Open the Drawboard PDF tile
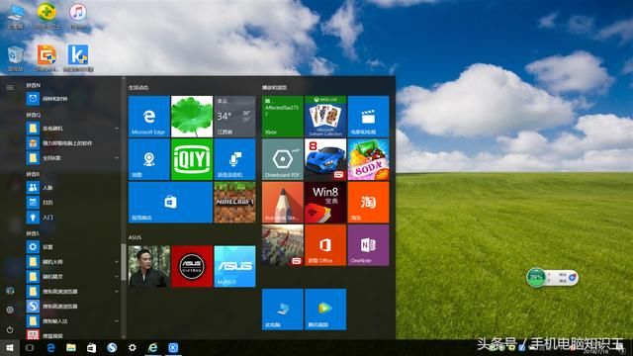This screenshot has width=633, height=356. 283,159
